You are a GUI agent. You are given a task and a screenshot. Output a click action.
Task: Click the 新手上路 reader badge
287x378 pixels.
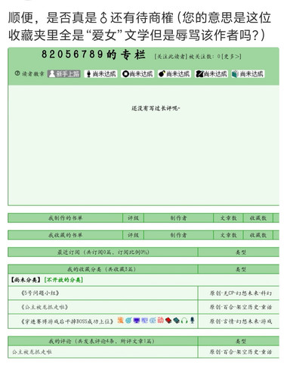pyautogui.click(x=64, y=74)
